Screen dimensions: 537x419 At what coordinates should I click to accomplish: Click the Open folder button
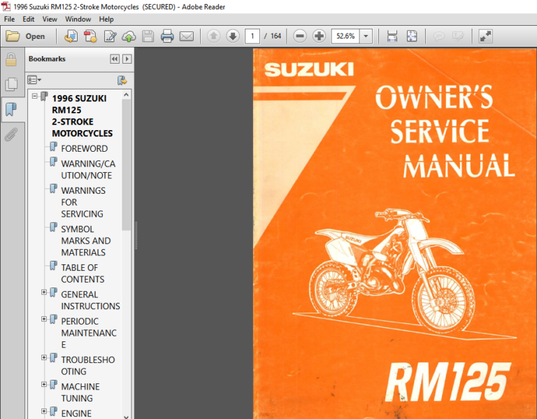[26, 36]
